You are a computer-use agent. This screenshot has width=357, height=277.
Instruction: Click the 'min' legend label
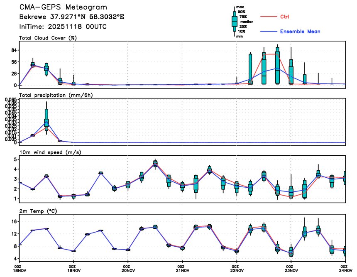(x=239, y=36)
